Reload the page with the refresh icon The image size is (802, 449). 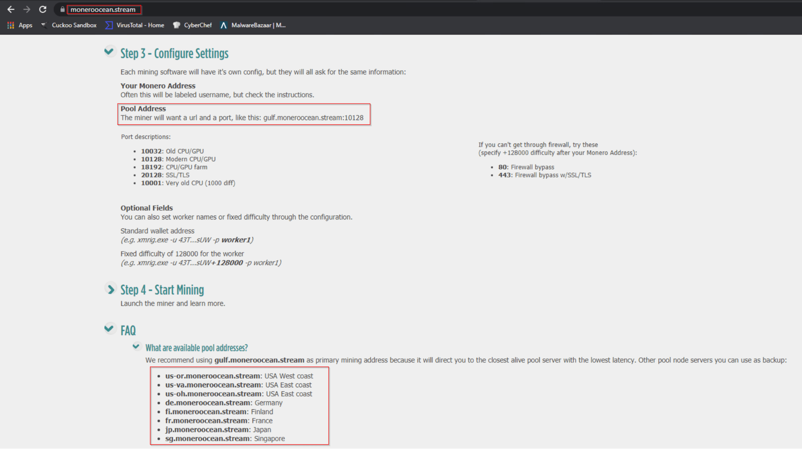pyautogui.click(x=43, y=9)
